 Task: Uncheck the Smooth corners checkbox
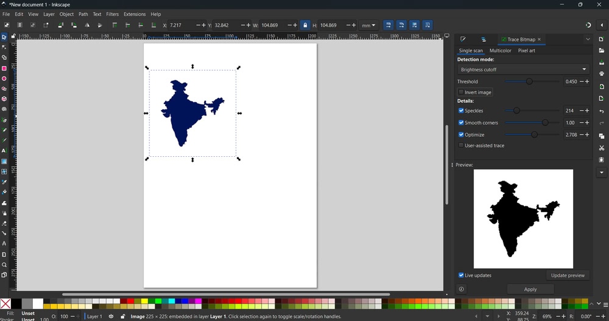pyautogui.click(x=461, y=123)
